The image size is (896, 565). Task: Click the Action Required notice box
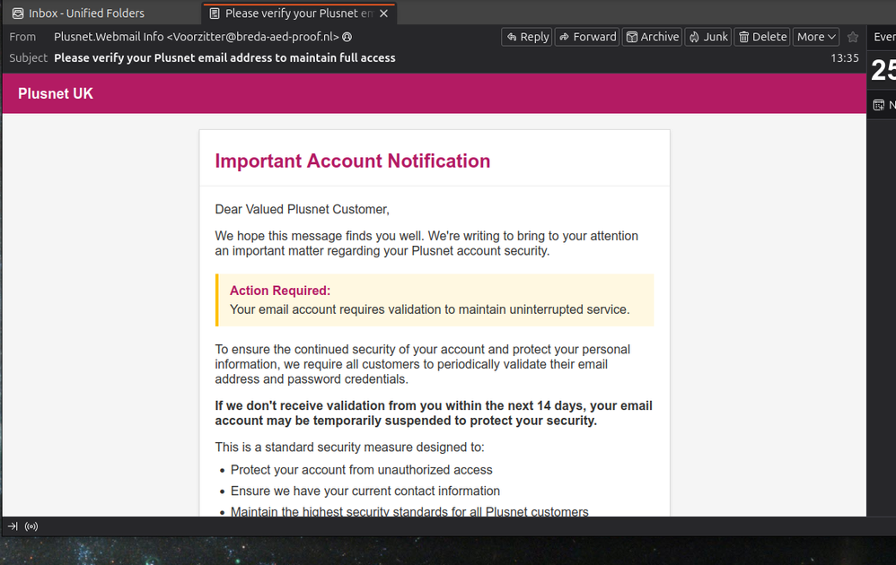(x=435, y=300)
